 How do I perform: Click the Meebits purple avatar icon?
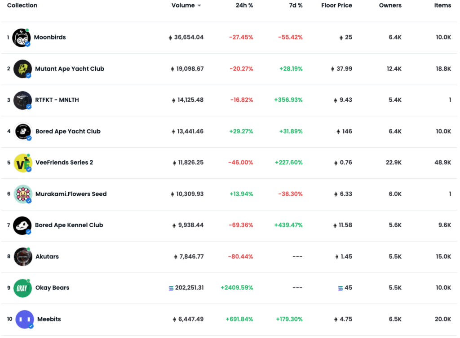click(25, 320)
